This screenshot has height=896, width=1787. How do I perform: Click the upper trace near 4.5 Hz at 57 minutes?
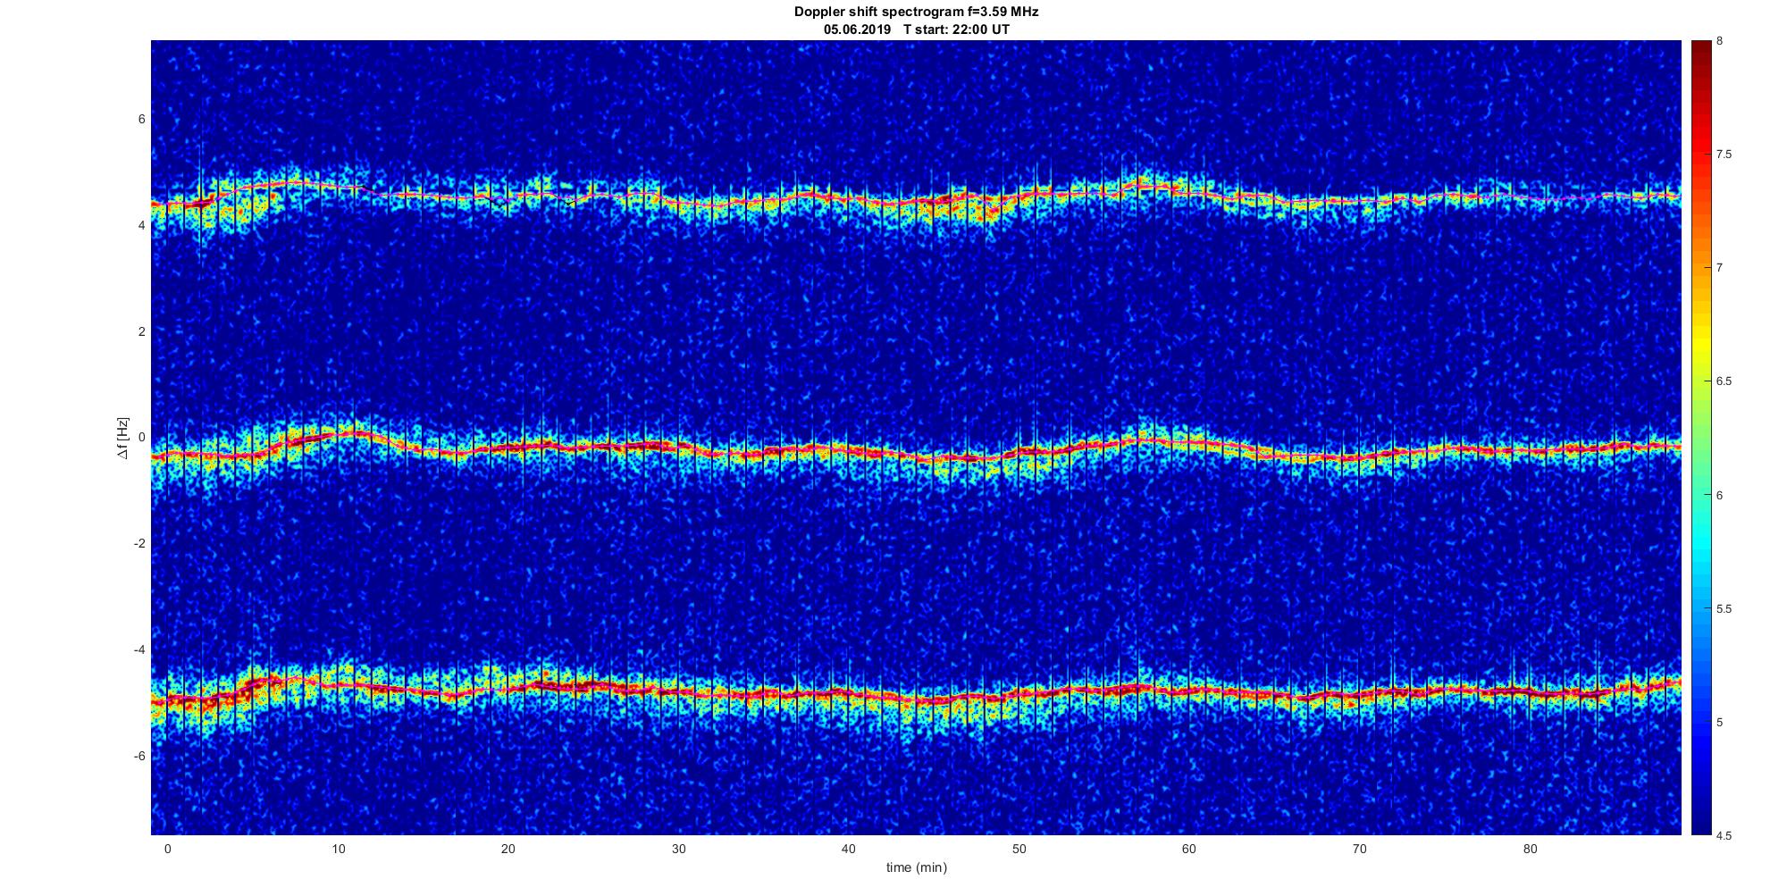pyautogui.click(x=1138, y=185)
